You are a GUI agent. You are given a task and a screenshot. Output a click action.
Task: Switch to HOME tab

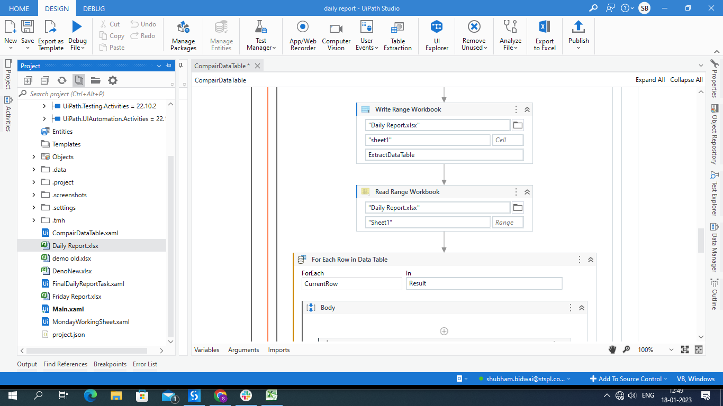(20, 8)
